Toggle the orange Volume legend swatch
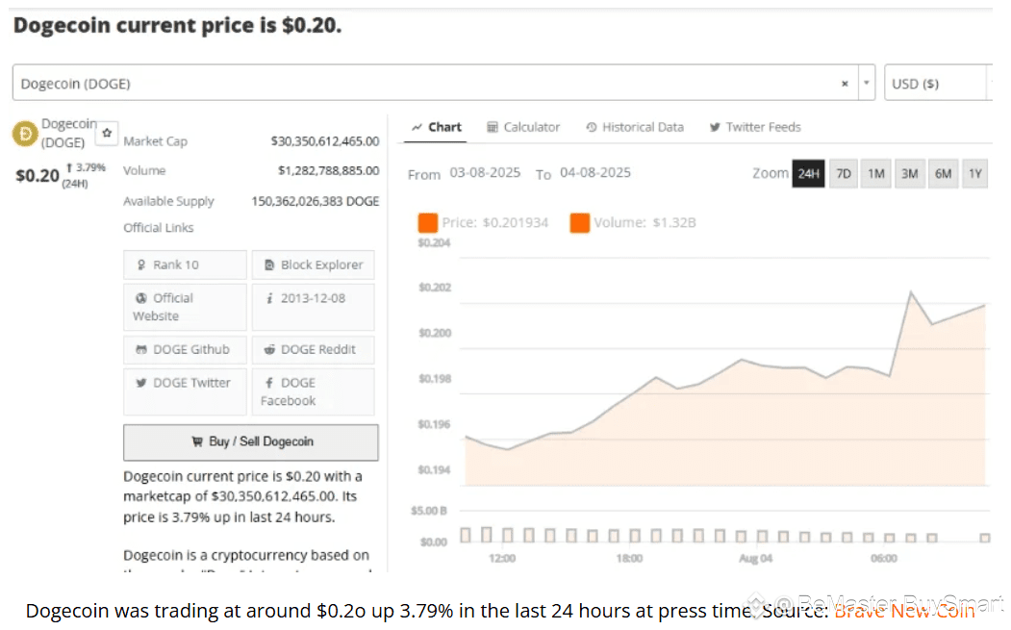 tap(580, 222)
